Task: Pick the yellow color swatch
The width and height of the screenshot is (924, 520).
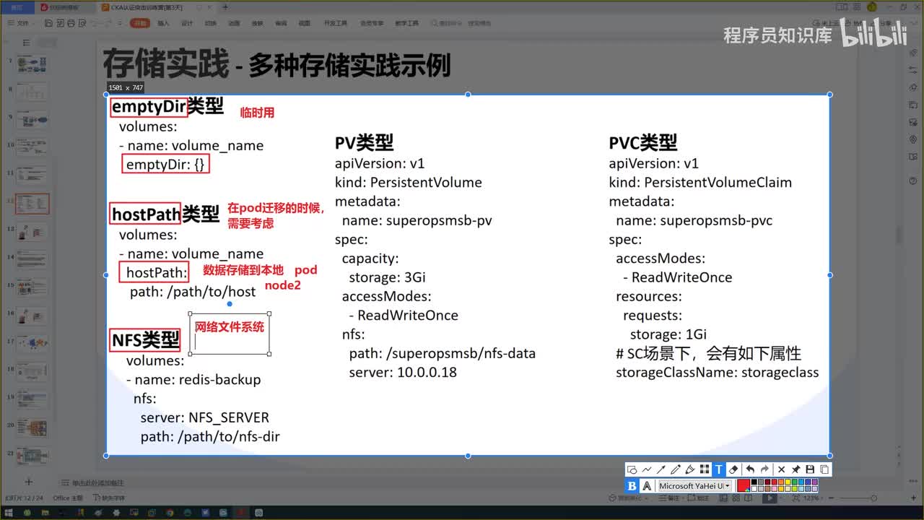Action: (788, 482)
